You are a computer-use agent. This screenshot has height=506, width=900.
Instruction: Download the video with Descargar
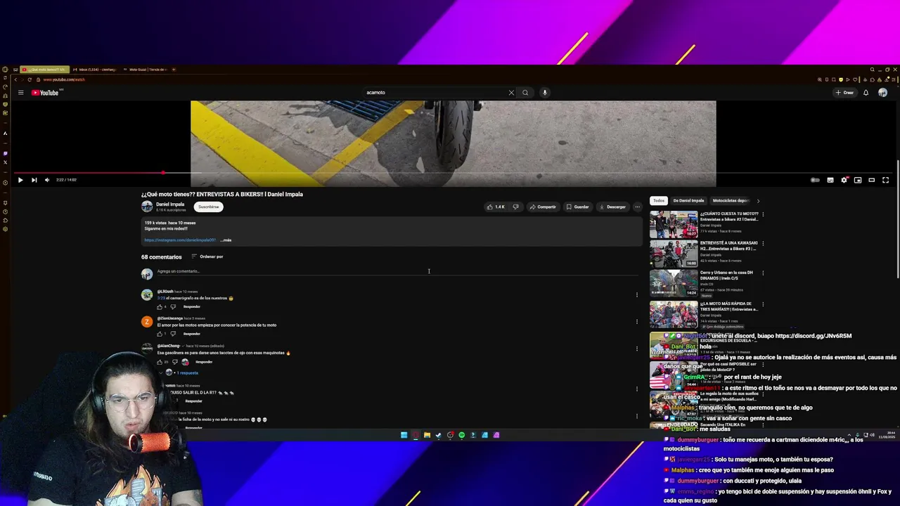click(612, 207)
